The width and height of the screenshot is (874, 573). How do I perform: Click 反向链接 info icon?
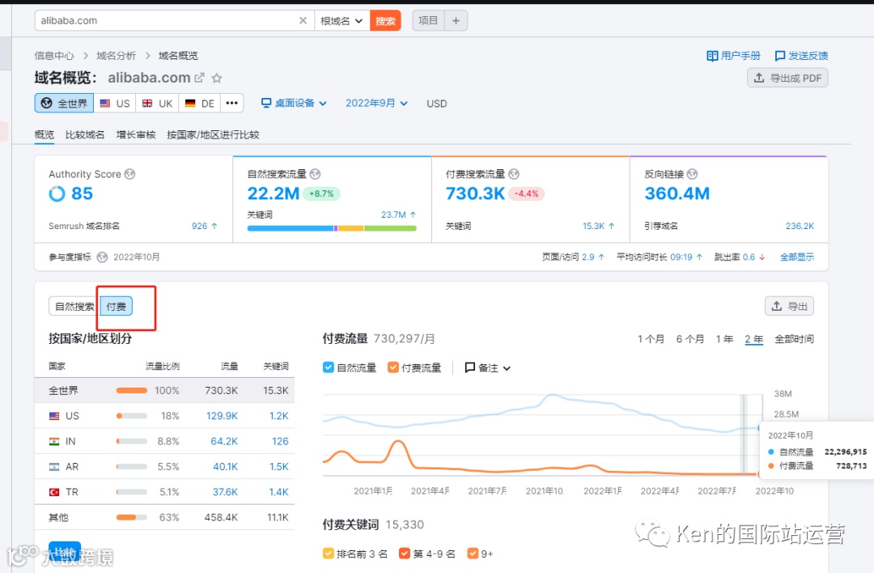coord(692,175)
